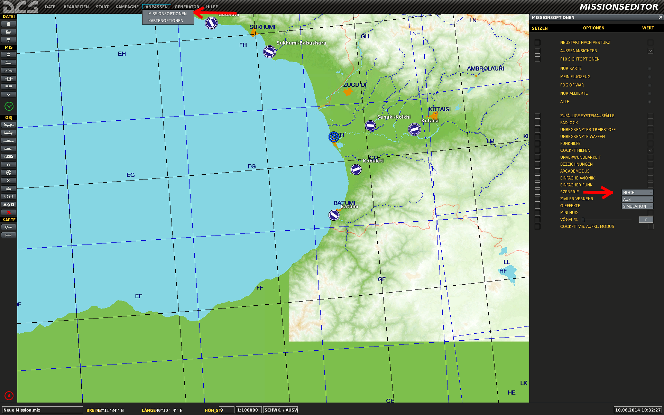Open the GENERATOR menu

point(187,7)
